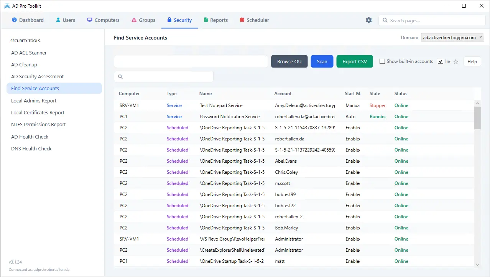Open the Reports tab
The width and height of the screenshot is (490, 277).
[216, 20]
